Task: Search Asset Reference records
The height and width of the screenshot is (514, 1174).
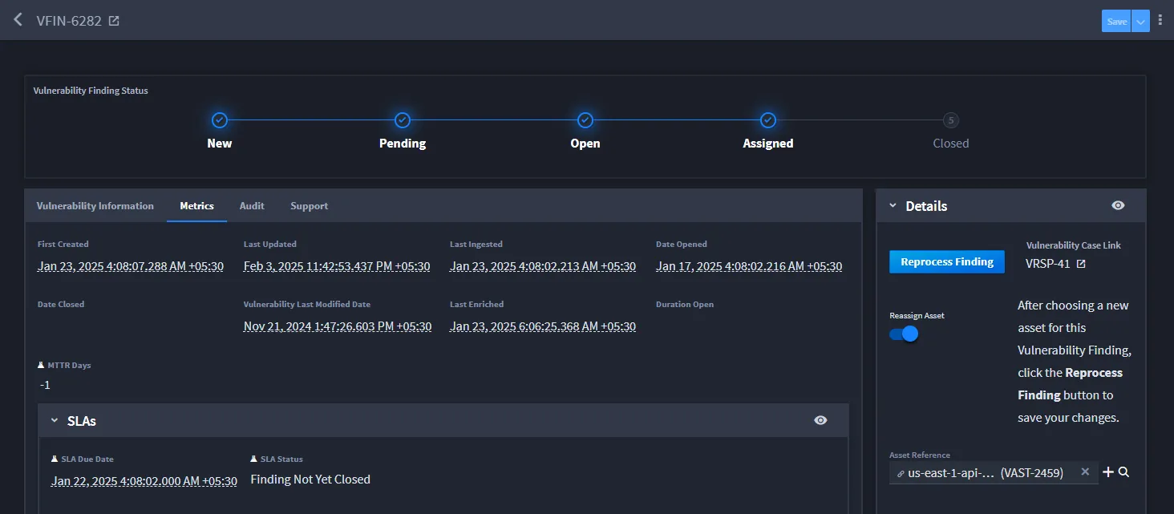Action: click(x=1123, y=472)
